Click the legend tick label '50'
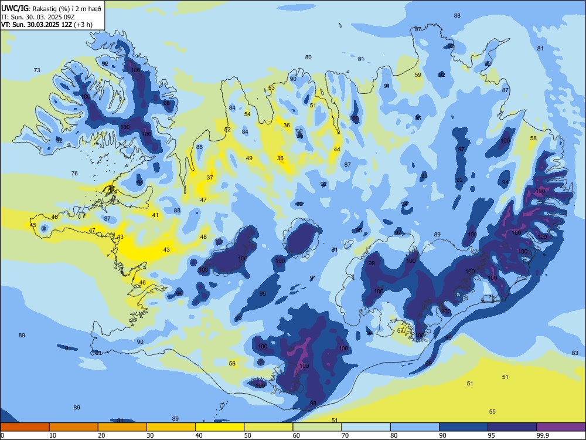Screen dimensions: 586x440 tap(248, 435)
